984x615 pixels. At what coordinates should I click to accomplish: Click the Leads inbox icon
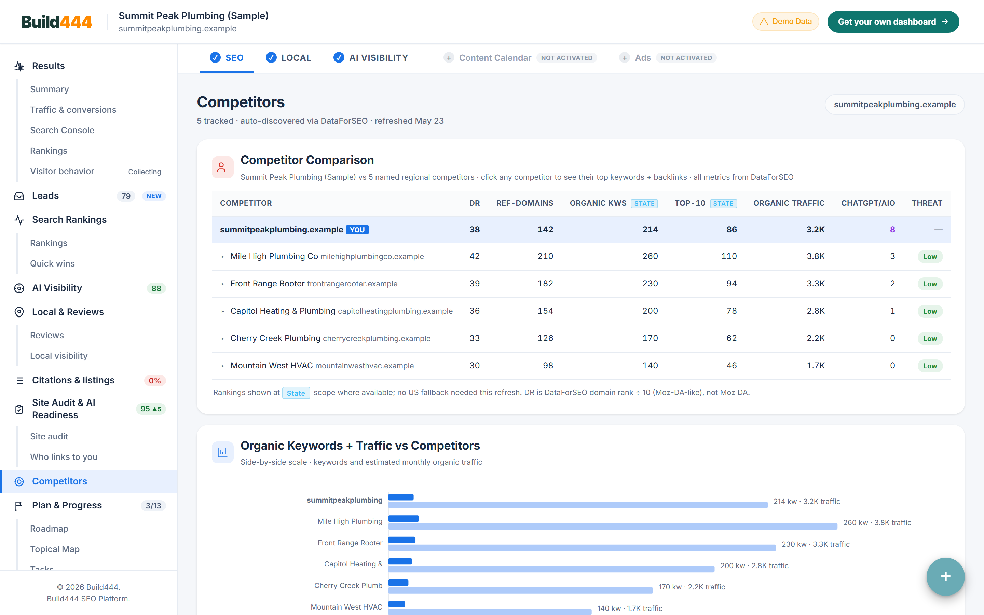tap(19, 196)
